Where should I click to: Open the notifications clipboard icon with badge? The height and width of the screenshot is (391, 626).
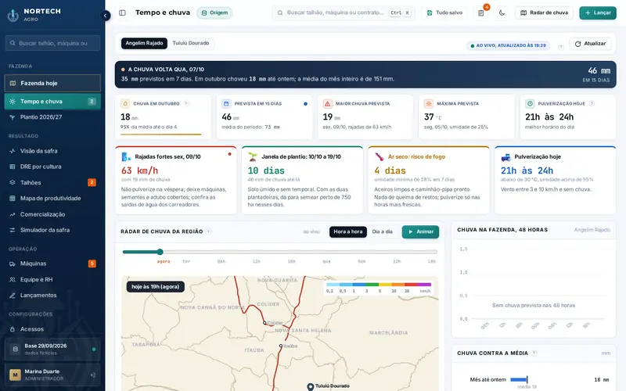(481, 13)
